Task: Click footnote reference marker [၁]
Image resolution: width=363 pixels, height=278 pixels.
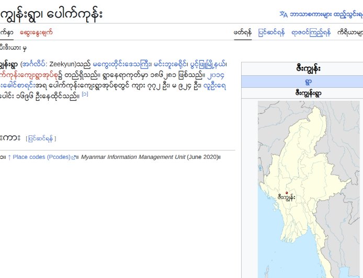Action: point(85,94)
